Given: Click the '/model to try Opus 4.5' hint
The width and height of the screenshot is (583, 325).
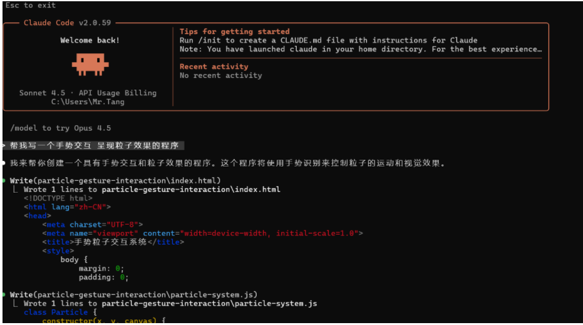Looking at the screenshot, I should (x=61, y=128).
